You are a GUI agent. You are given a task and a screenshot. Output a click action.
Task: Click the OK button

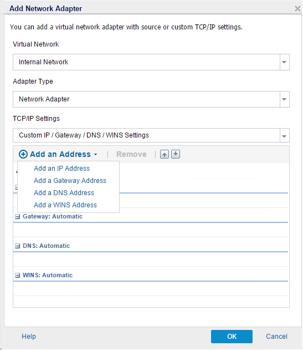click(232, 337)
